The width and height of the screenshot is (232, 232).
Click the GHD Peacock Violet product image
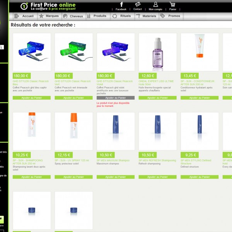pyautogui.click(x=116, y=52)
